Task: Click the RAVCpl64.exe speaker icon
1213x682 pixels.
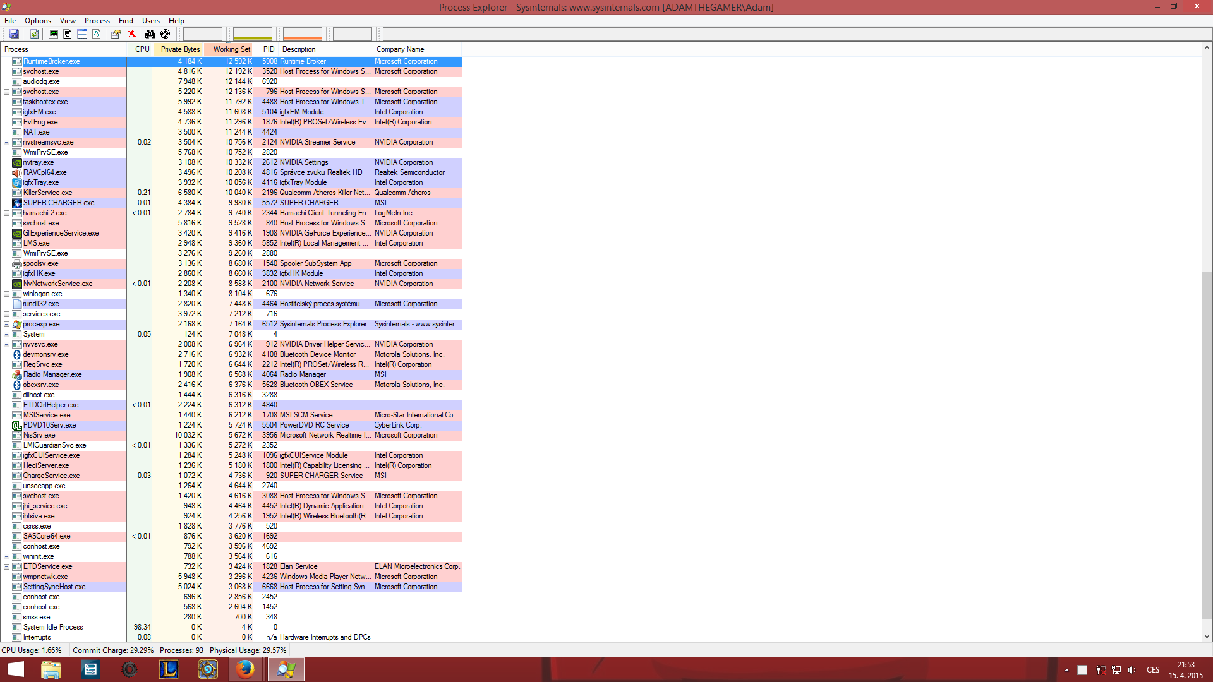Action: click(17, 172)
